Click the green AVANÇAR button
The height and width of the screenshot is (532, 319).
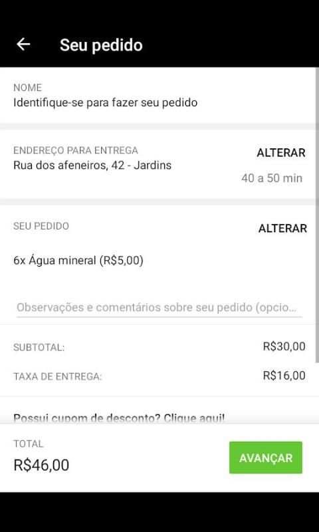265,458
